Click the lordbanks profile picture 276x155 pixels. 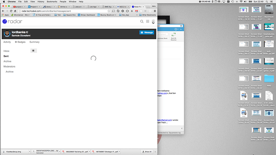(x=7, y=34)
